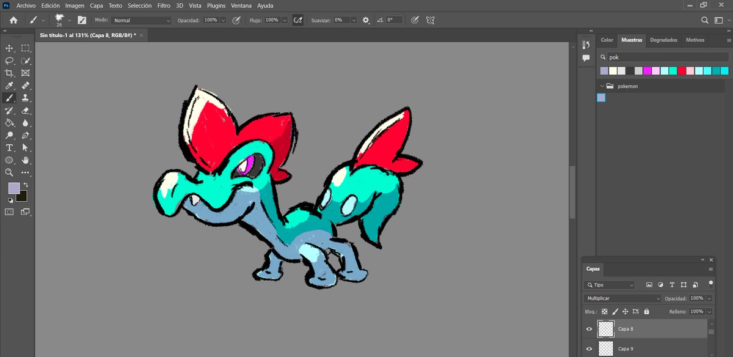Select the Frame tool
The image size is (733, 357).
26,73
